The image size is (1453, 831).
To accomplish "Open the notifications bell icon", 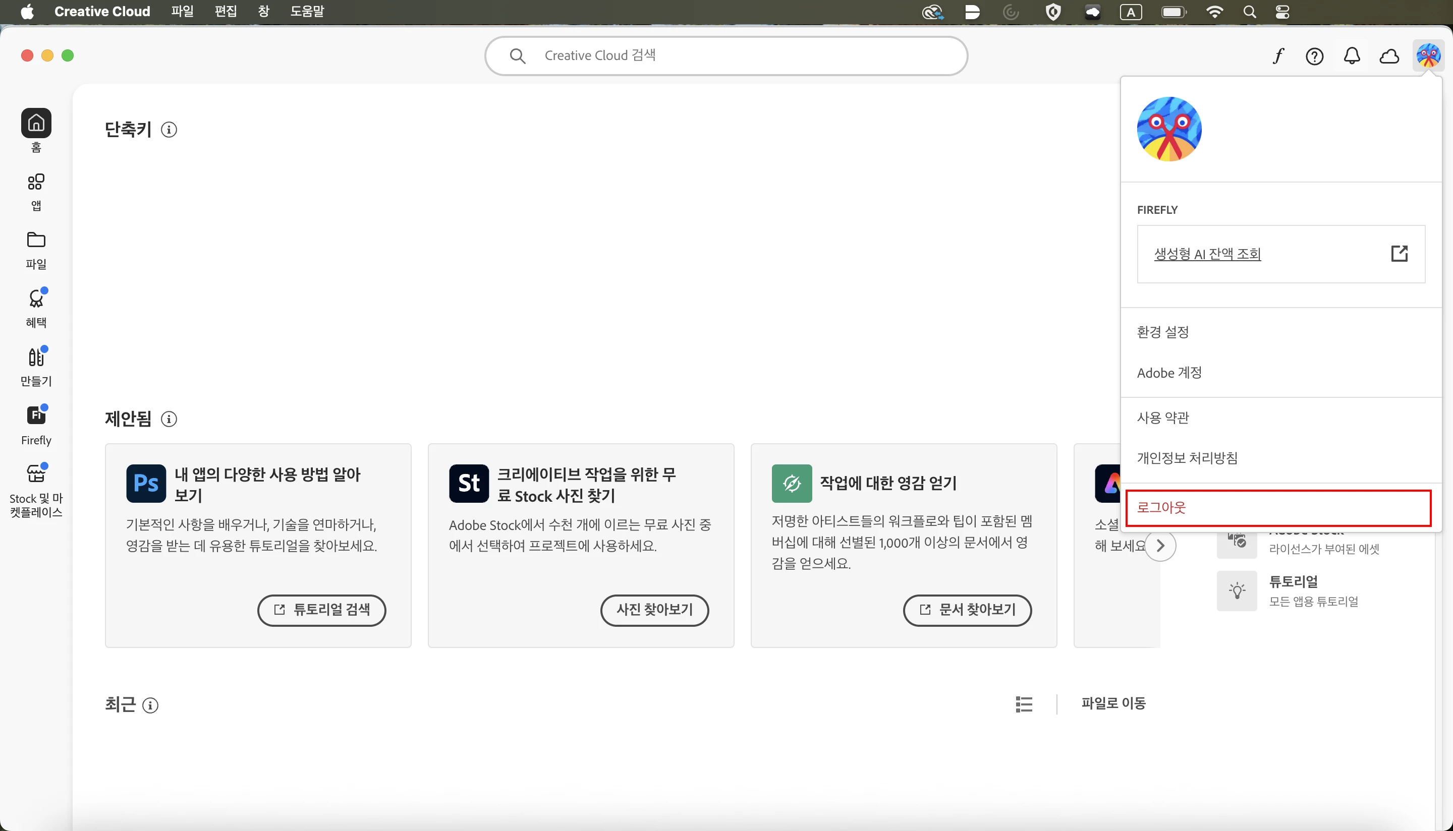I will click(x=1352, y=56).
